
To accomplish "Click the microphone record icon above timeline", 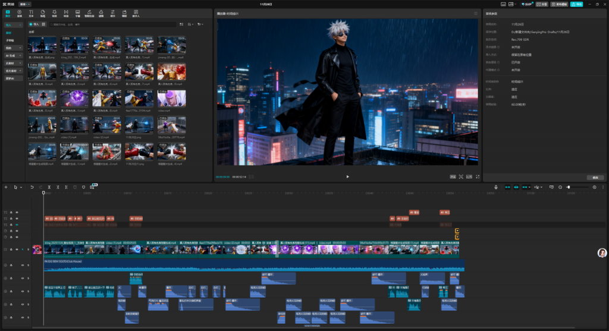I will coord(496,187).
